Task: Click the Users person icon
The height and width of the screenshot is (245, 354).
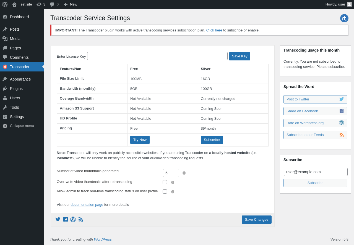Action: 5,98
